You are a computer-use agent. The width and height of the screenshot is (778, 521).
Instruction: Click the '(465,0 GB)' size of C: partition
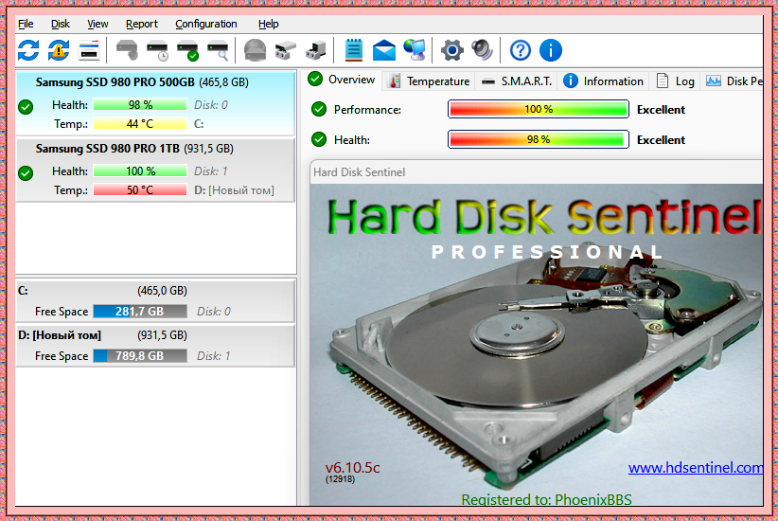pos(162,291)
